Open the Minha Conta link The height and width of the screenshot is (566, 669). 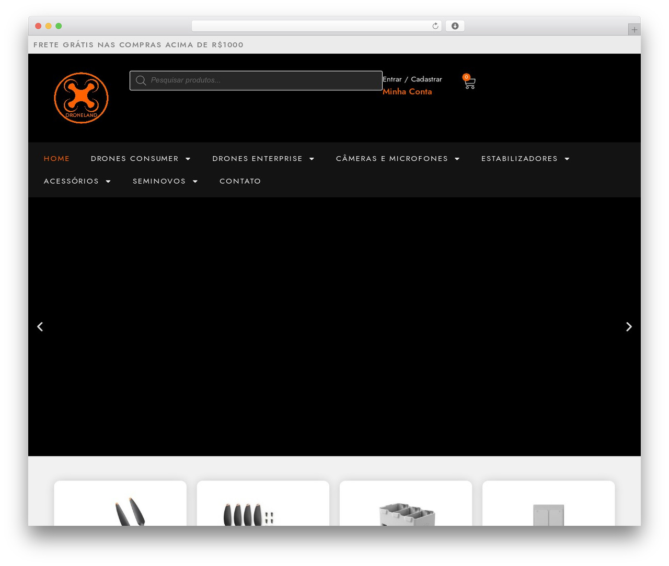pyautogui.click(x=407, y=91)
